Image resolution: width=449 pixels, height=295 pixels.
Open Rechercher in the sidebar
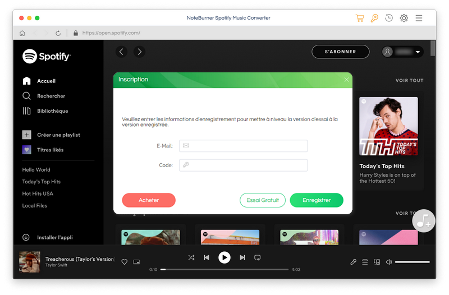tap(44, 96)
